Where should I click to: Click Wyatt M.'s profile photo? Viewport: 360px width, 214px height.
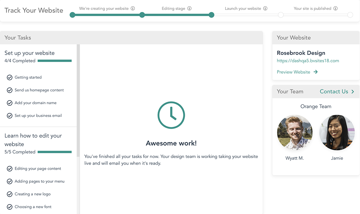point(295,132)
